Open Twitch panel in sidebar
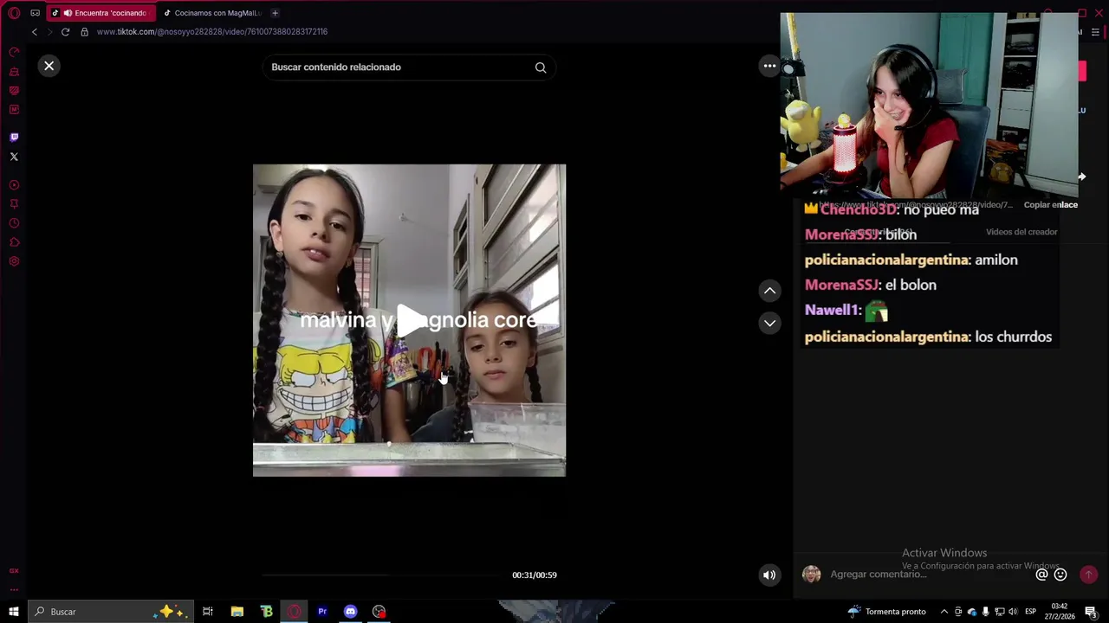 14,138
